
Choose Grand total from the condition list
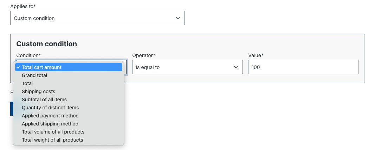[34, 75]
